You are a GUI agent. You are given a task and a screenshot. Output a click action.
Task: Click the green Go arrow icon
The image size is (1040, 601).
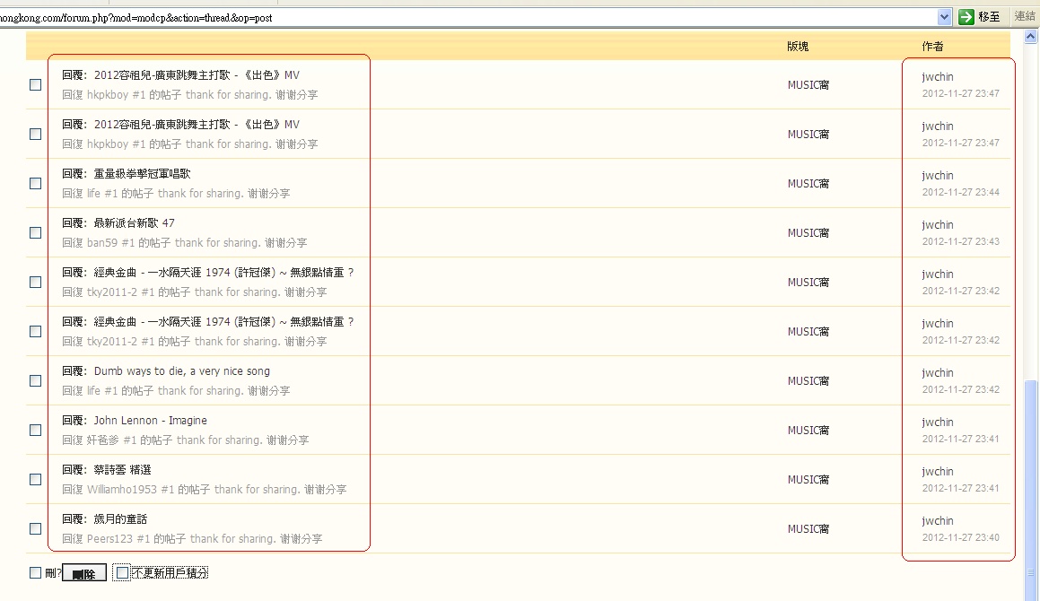(x=966, y=17)
